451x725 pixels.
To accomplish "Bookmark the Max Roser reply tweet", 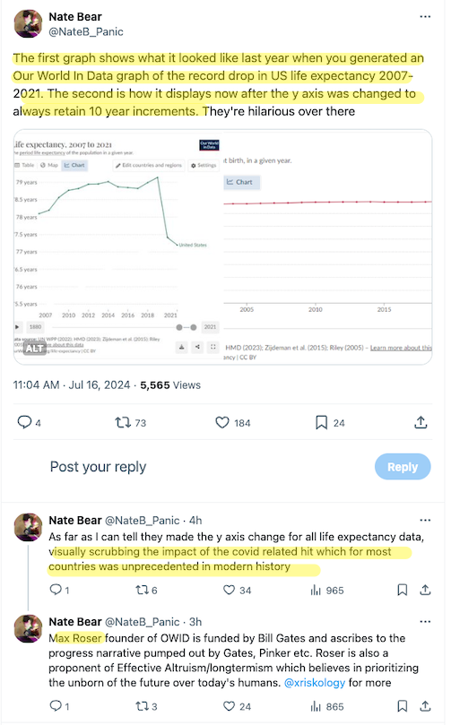I will [x=403, y=706].
